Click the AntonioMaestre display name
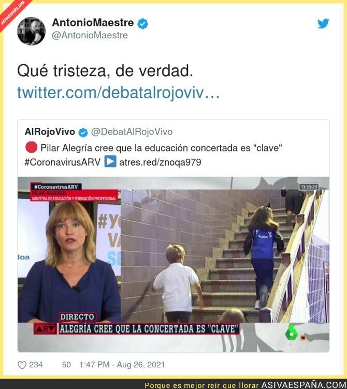Image resolution: width=347 pixels, height=389 pixels. [x=93, y=23]
